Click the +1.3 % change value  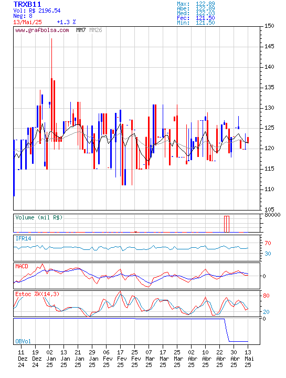point(66,22)
